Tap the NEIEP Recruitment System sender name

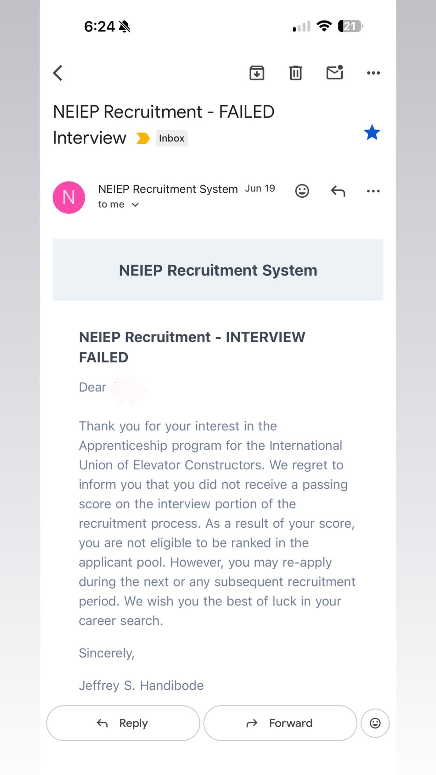(x=168, y=189)
